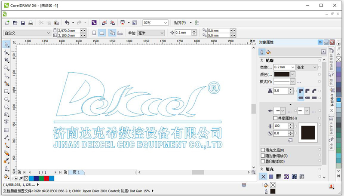
Task: Select the mitered corner style
Action: click(x=301, y=91)
